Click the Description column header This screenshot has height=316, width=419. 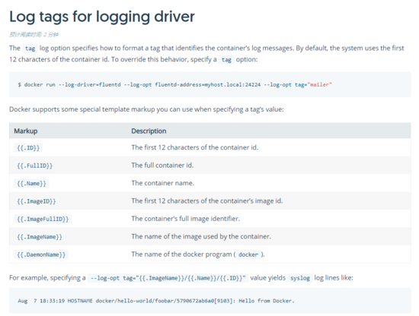pyautogui.click(x=149, y=131)
